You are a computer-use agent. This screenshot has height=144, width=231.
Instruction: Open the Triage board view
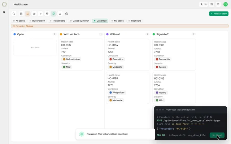pos(57,21)
